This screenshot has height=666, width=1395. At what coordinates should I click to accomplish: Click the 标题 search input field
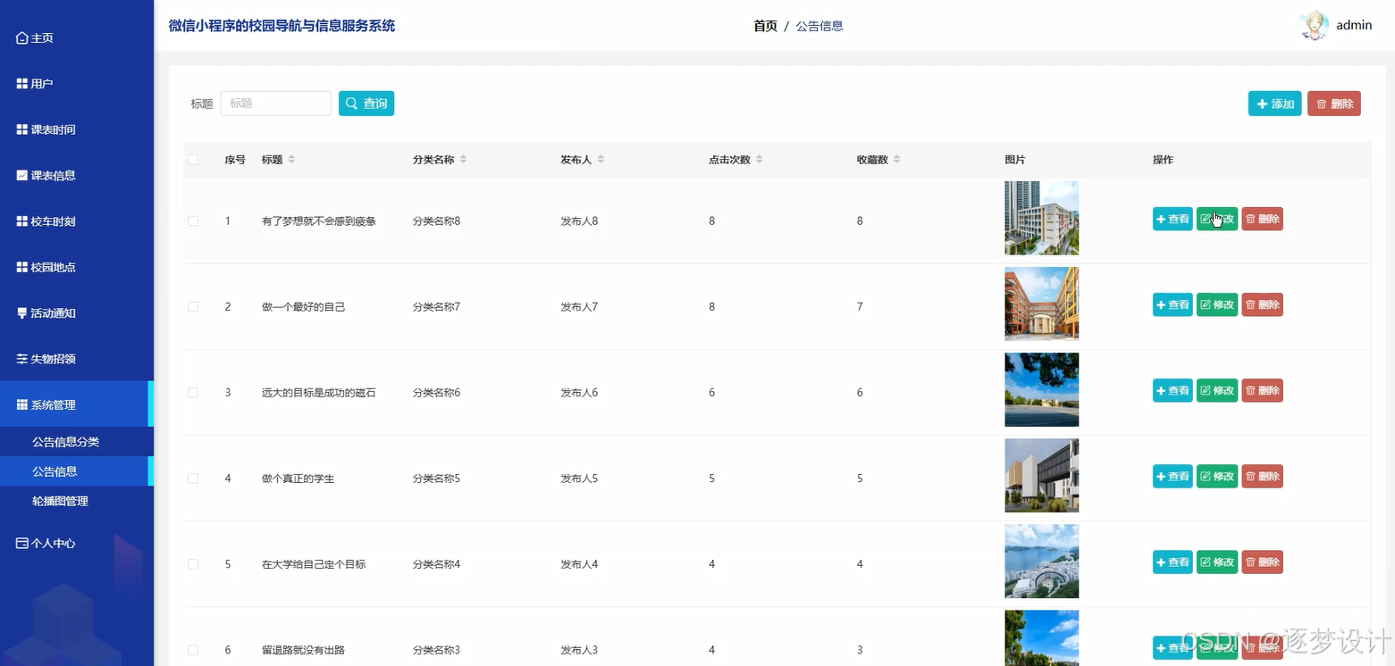[276, 104]
